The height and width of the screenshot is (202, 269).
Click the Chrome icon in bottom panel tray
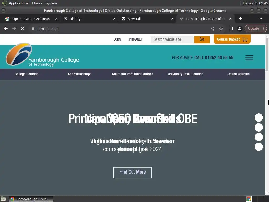pyautogui.click(x=249, y=199)
